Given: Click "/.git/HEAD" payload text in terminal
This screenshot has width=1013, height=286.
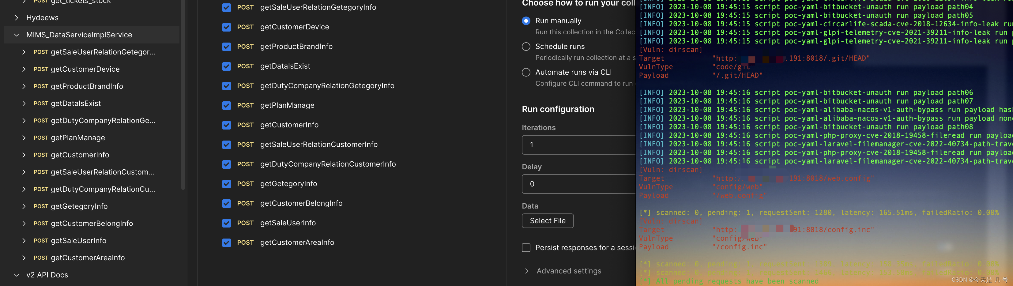Looking at the screenshot, I should (x=737, y=75).
